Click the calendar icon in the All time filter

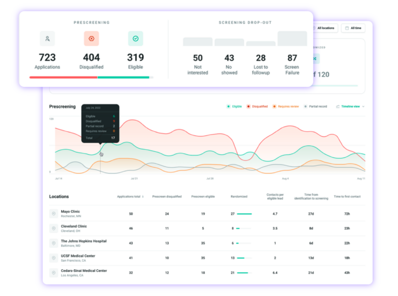pos(347,28)
